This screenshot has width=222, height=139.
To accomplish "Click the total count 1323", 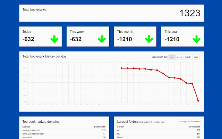I will (x=190, y=13).
